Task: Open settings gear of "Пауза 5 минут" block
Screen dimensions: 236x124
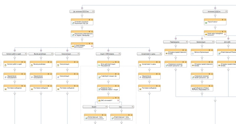Action: point(222,20)
